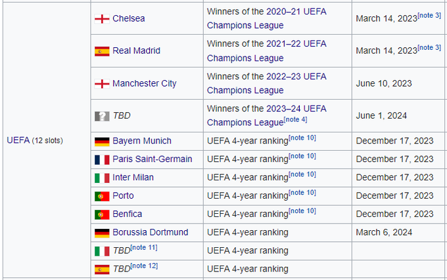Open the Bayern Munich link

pos(142,141)
